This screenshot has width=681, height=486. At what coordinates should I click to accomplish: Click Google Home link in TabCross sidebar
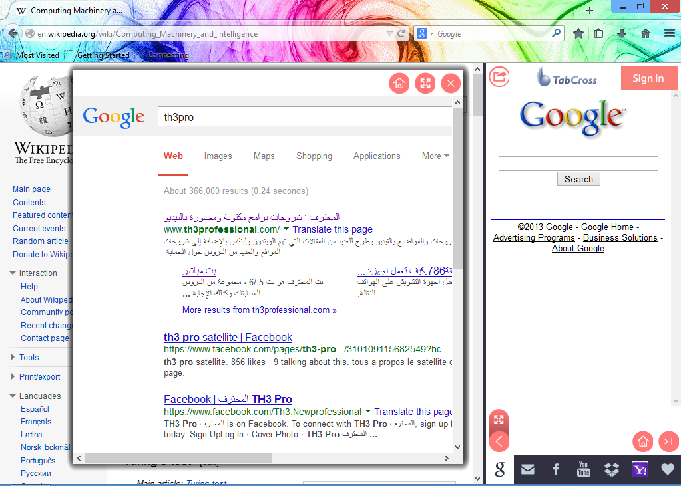[607, 227]
